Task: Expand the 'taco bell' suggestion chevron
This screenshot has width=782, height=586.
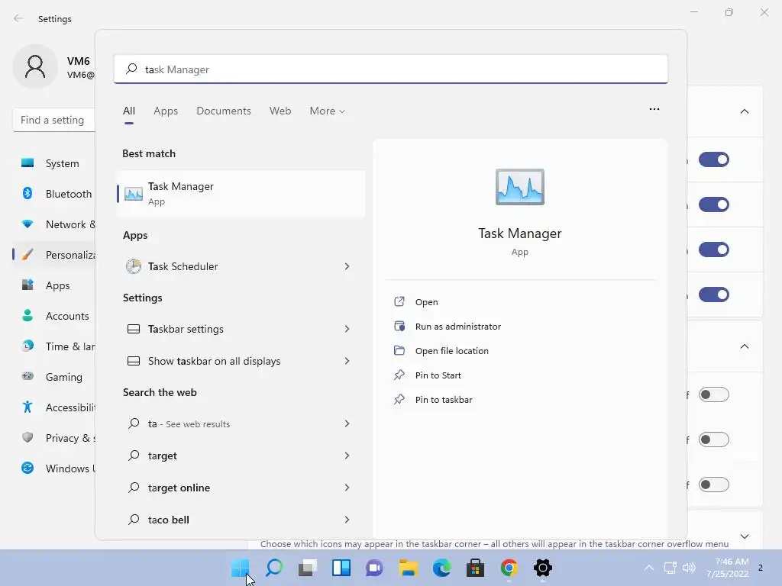Action: 347,520
